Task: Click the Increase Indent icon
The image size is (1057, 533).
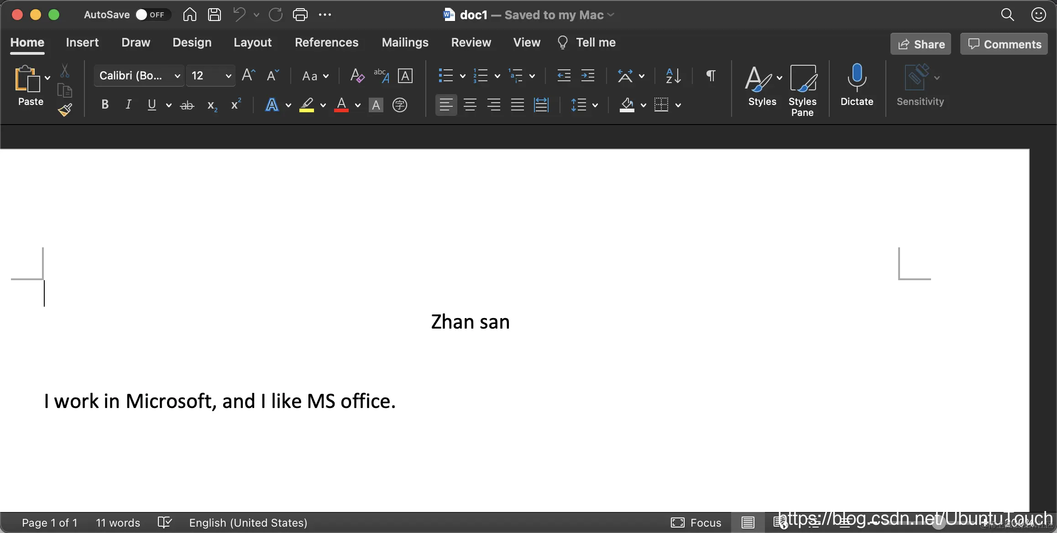Action: [588, 76]
